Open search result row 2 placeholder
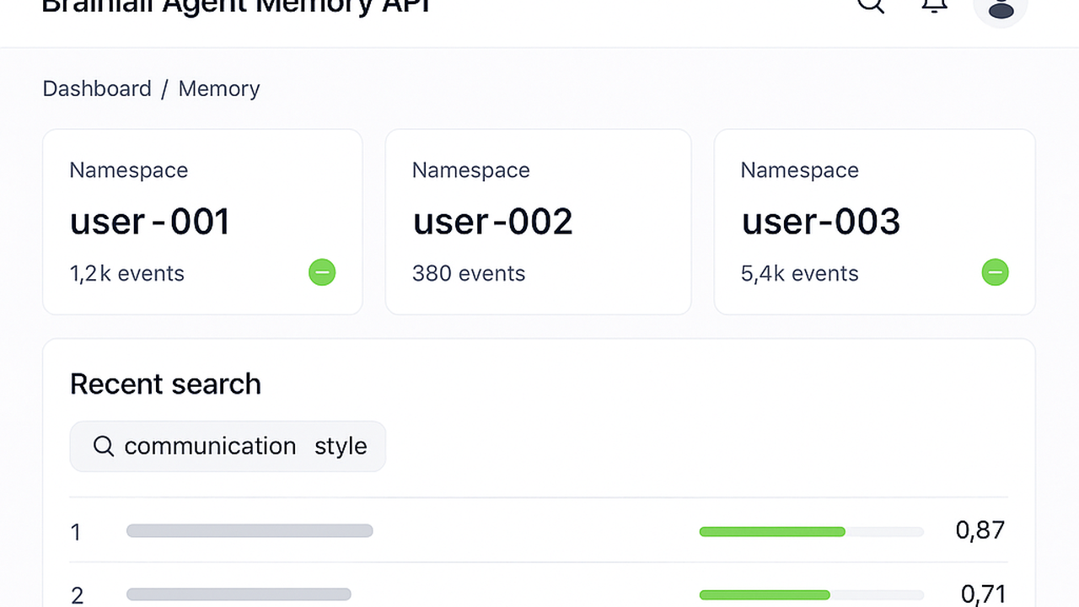 click(x=239, y=594)
